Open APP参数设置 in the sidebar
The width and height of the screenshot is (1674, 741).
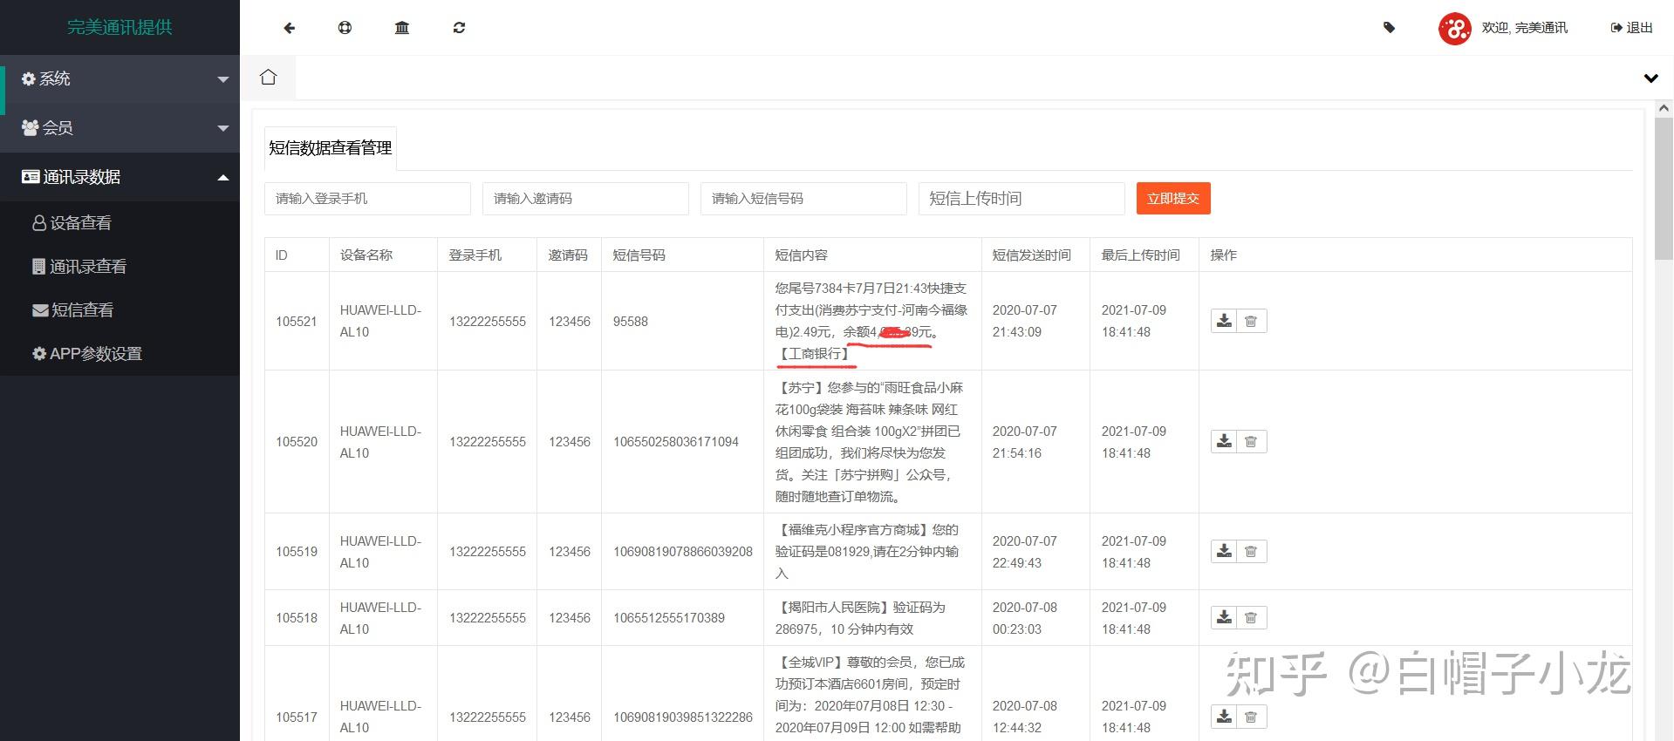coord(120,354)
